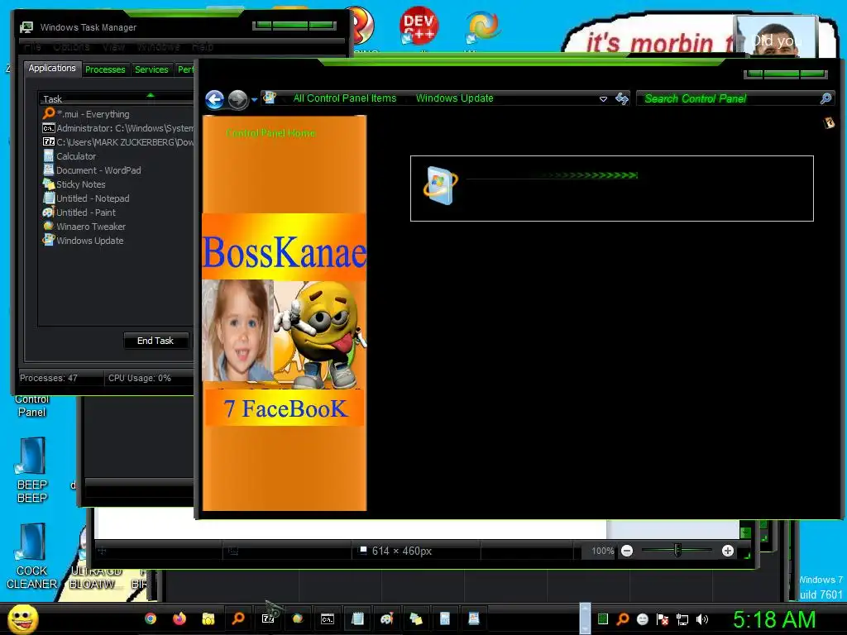Screen dimensions: 847x635
Task: Click the volume speaker tray icon
Action: [701, 619]
